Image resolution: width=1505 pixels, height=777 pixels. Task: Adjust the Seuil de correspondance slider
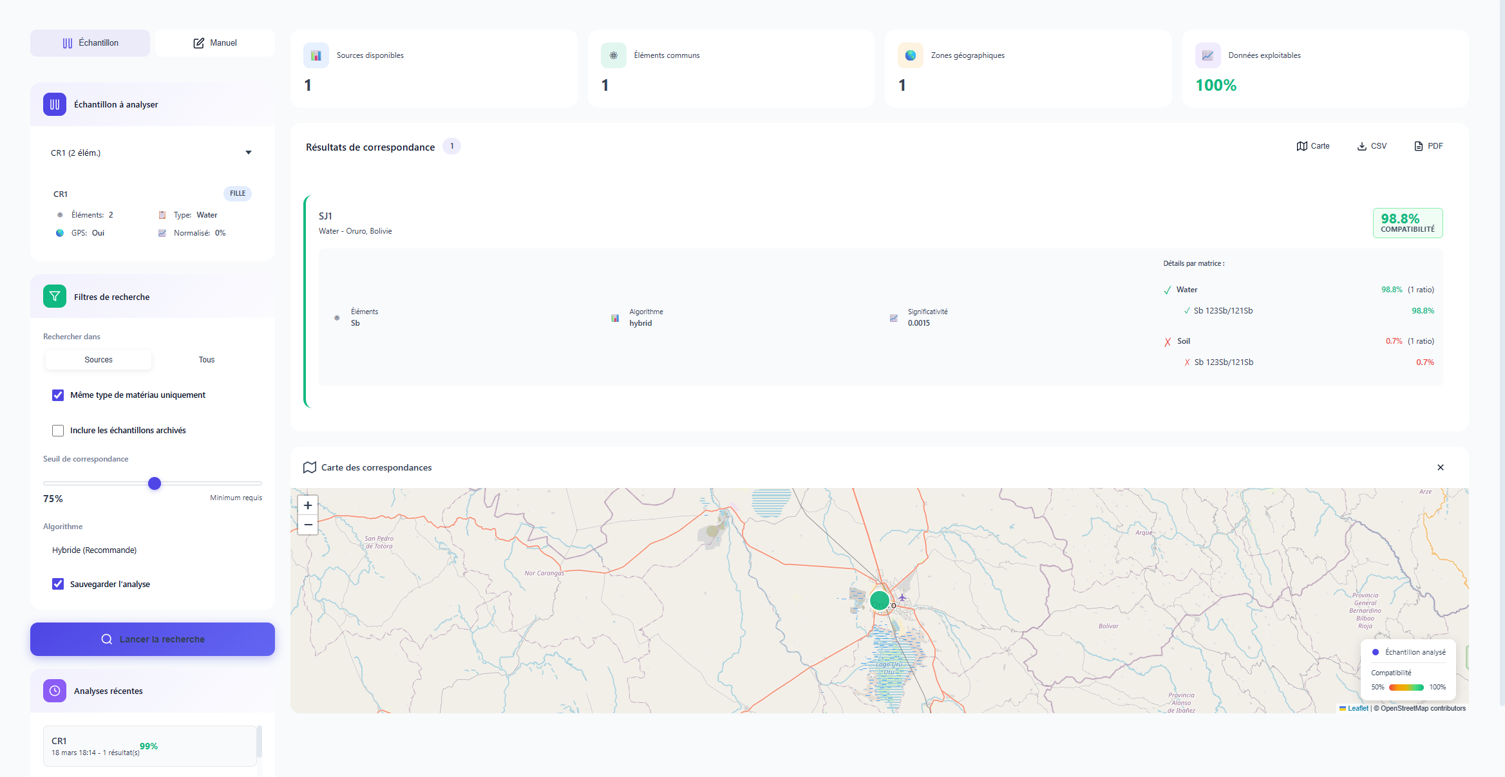pyautogui.click(x=155, y=483)
